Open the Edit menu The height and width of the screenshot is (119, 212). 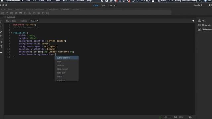(34, 1)
